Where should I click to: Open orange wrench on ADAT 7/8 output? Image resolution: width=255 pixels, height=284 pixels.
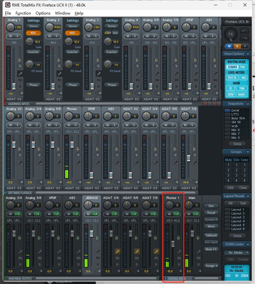point(156,251)
